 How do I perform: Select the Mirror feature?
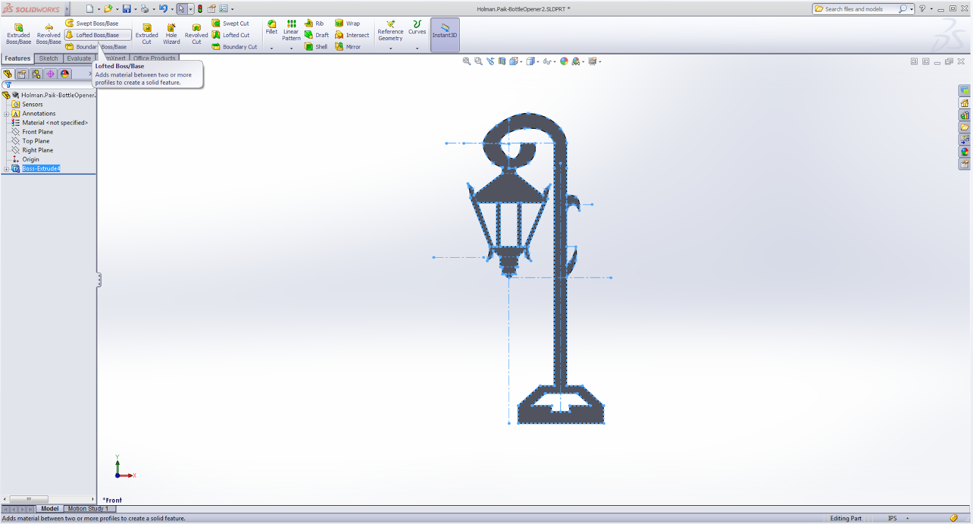348,46
